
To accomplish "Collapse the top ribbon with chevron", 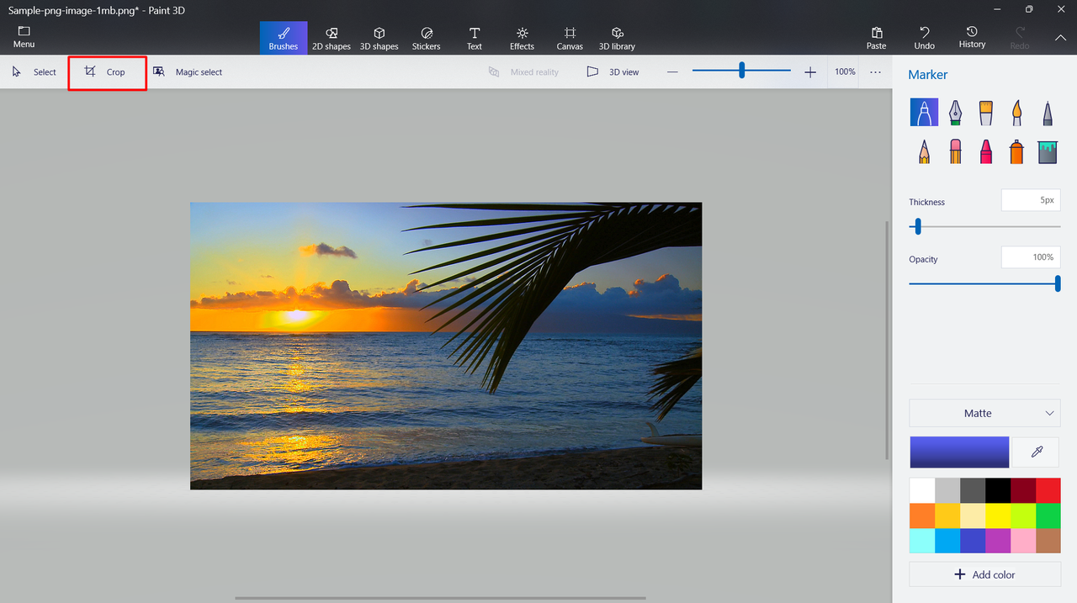I will 1060,38.
